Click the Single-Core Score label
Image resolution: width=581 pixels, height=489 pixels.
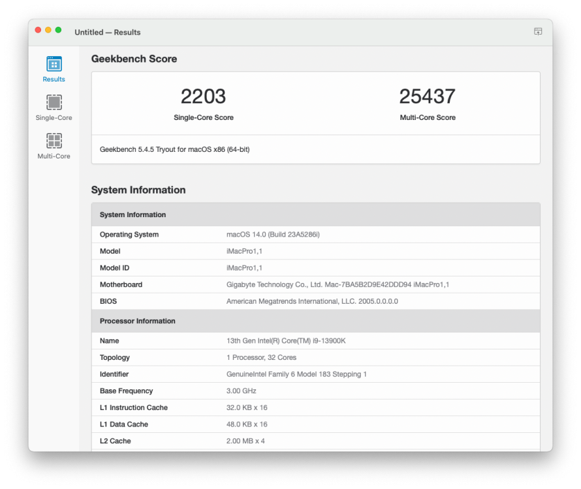pos(204,117)
